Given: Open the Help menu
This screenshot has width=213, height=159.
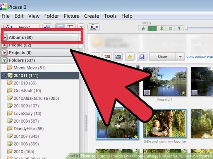Looking at the screenshot, I should [x=127, y=16].
